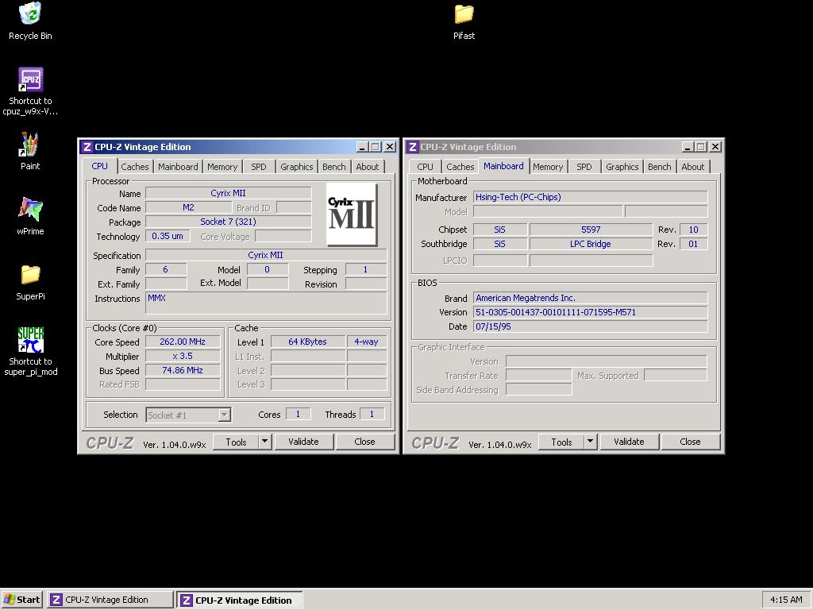Open Bench tab in left CPU-Z window
The width and height of the screenshot is (813, 610).
coord(334,167)
